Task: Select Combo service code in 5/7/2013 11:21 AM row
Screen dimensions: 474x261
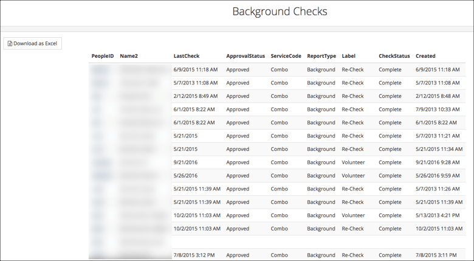Action: [x=280, y=136]
